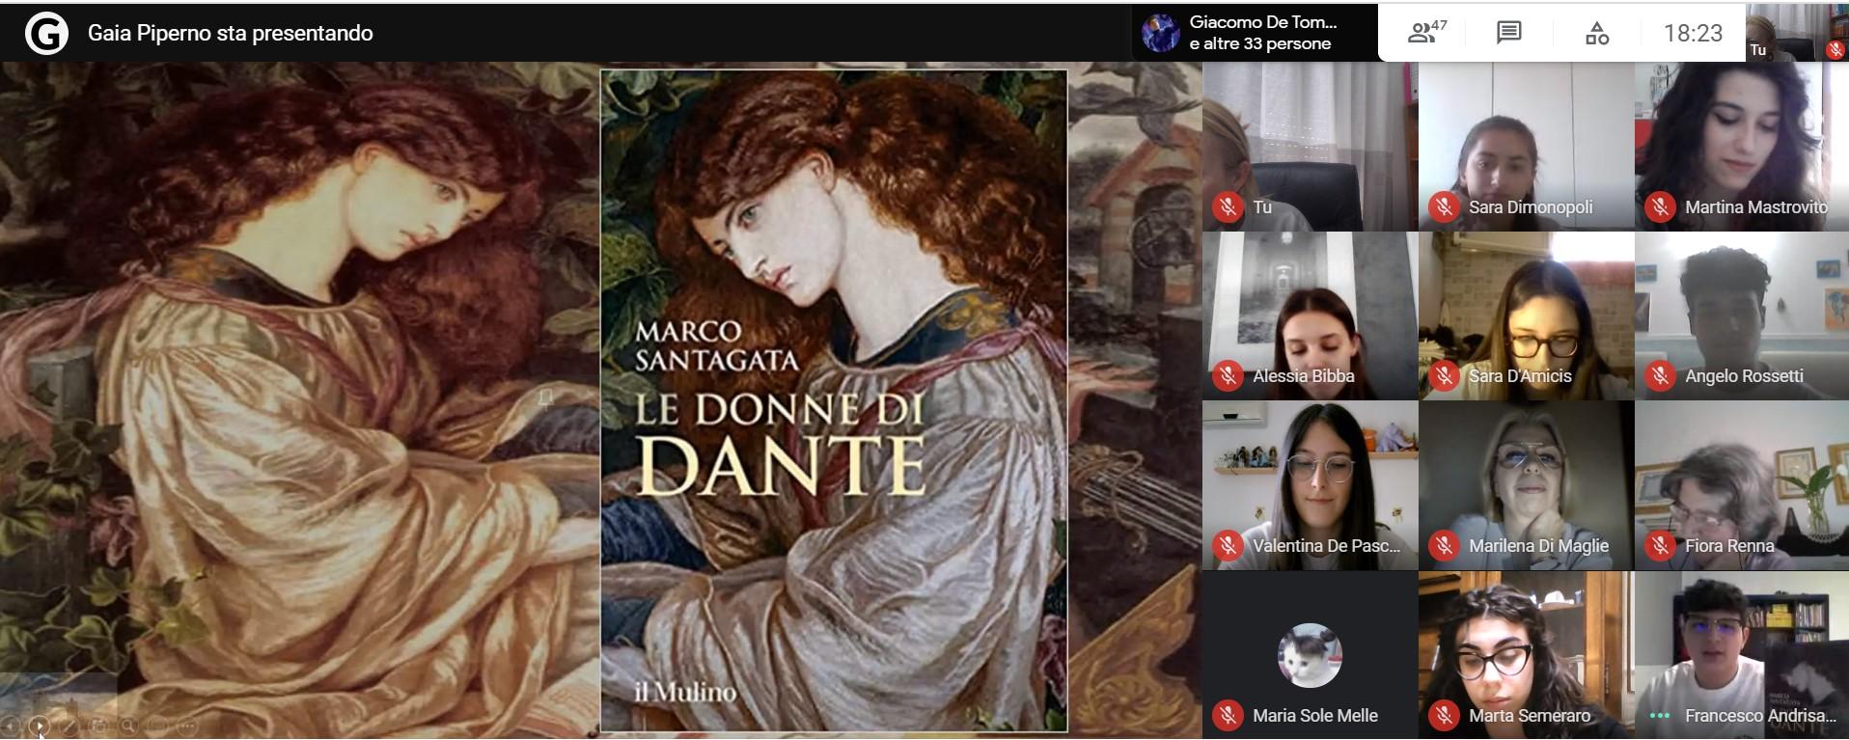Click Maria Sole Melle's cat avatar
This screenshot has height=740, width=1849.
(x=1310, y=655)
